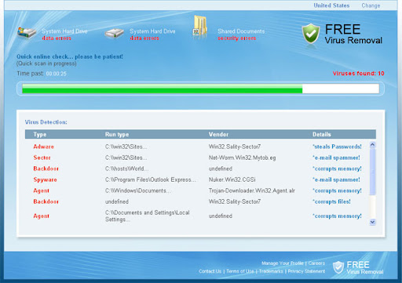Click the scrollbar up arrow
The height and width of the screenshot is (283, 402).
point(372,144)
